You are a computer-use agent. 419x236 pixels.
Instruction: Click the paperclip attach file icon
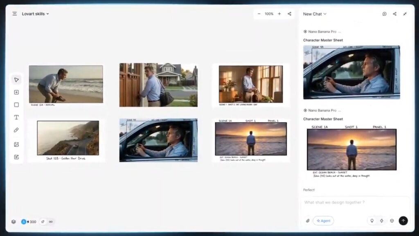click(x=308, y=221)
